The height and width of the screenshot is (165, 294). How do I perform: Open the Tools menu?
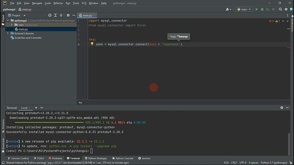click(76, 3)
